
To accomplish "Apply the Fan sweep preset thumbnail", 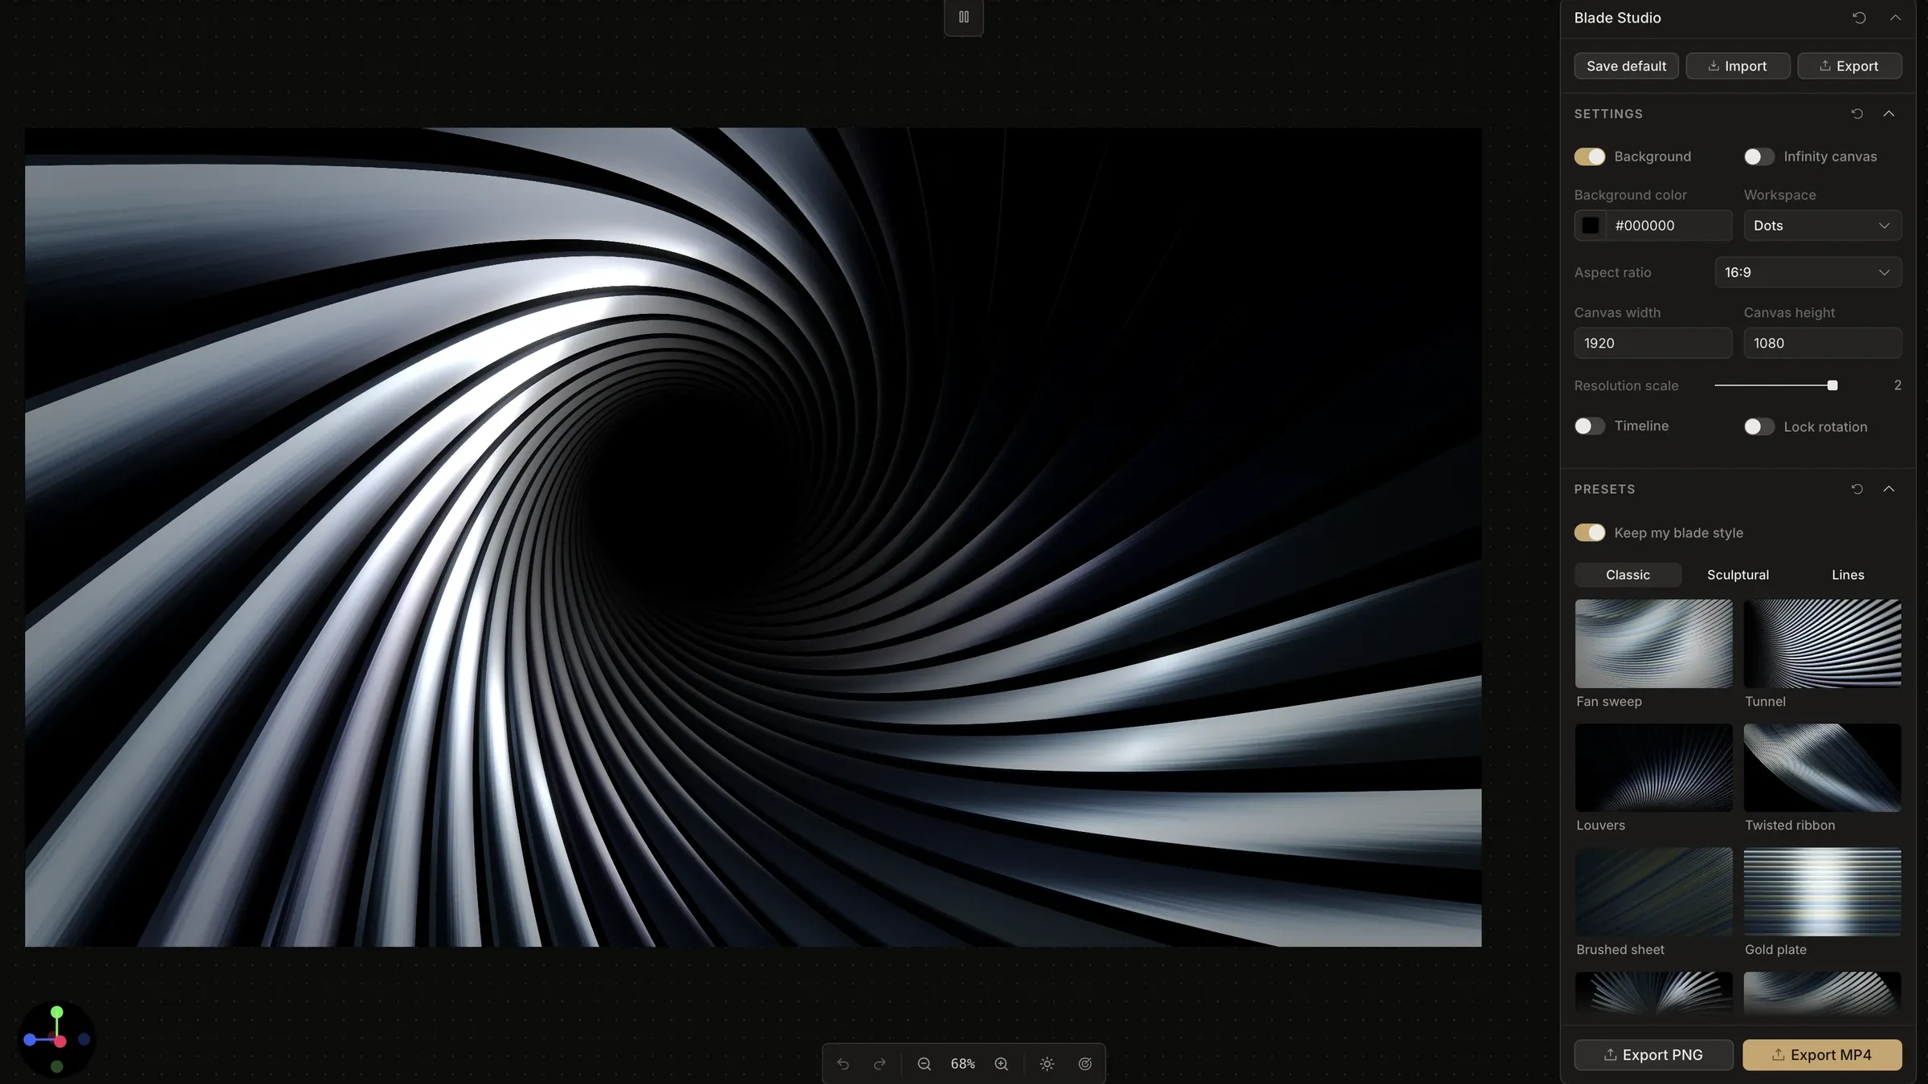I will pos(1653,643).
